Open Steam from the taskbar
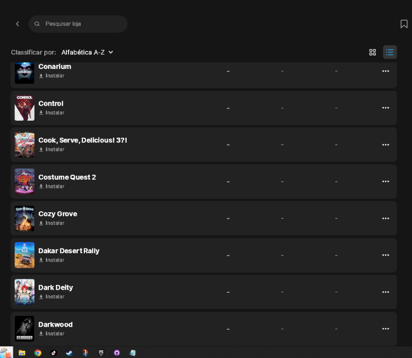 coord(70,353)
